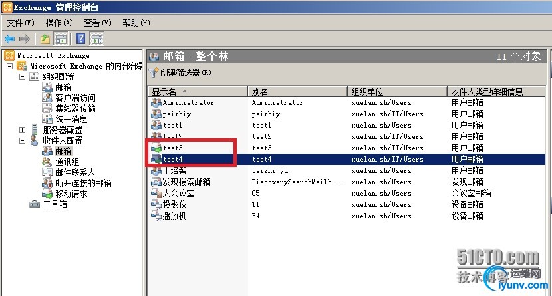The height and width of the screenshot is (296, 552).
Task: Click xuelan.sh/IT/Users cell in peizhiy row
Action: point(387,114)
